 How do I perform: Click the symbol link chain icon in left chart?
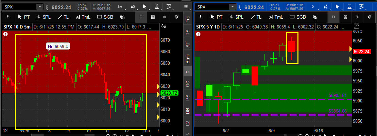pyautogui.click(x=47, y=7)
